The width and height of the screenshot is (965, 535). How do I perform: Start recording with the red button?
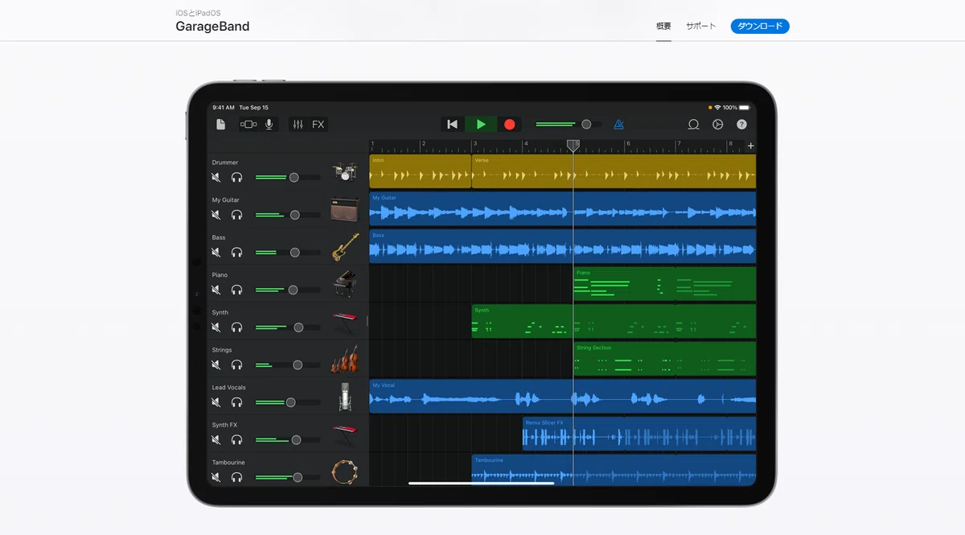click(509, 125)
